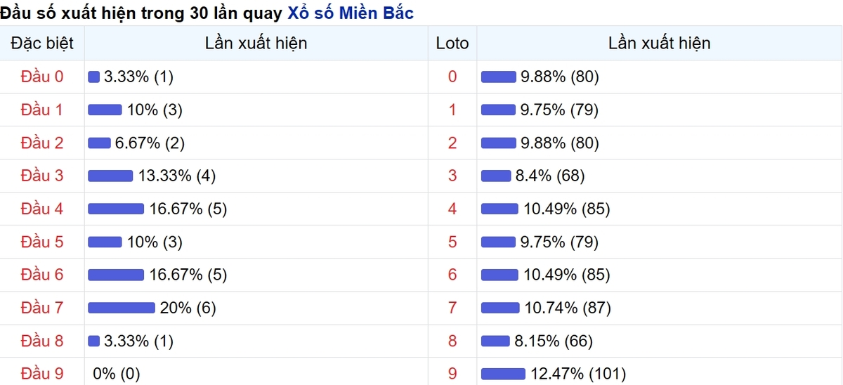Viewport: 843px width, 385px height.
Task: Click the Đầu 6 row label
Action: click(x=42, y=275)
